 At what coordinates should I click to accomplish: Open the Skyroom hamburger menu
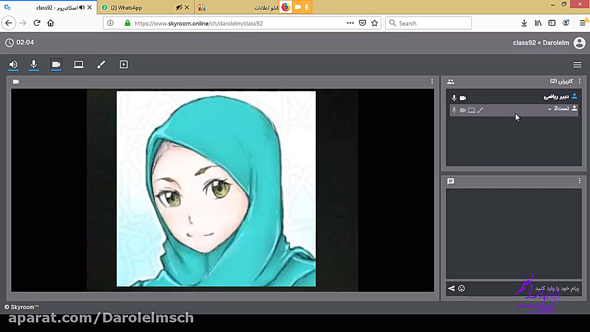577,65
